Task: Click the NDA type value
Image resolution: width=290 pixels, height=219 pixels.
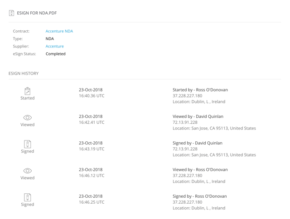Action: click(x=49, y=39)
